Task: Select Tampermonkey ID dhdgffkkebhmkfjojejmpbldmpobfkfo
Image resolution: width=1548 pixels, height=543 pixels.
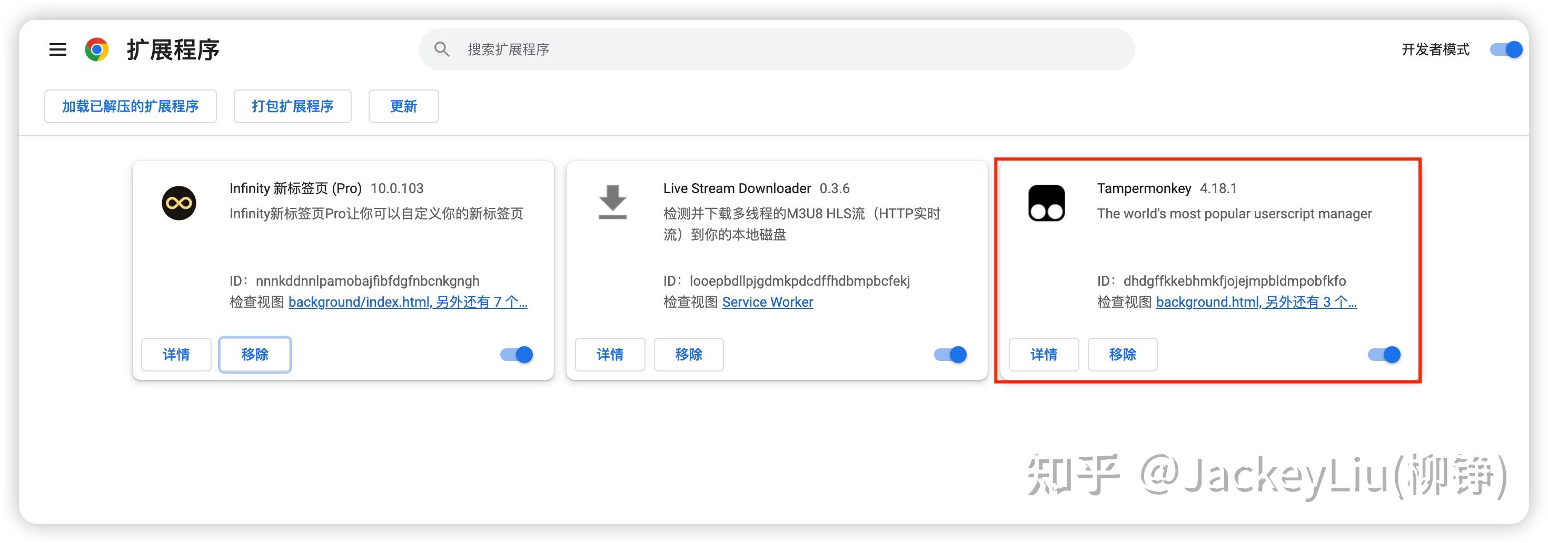Action: click(1234, 281)
